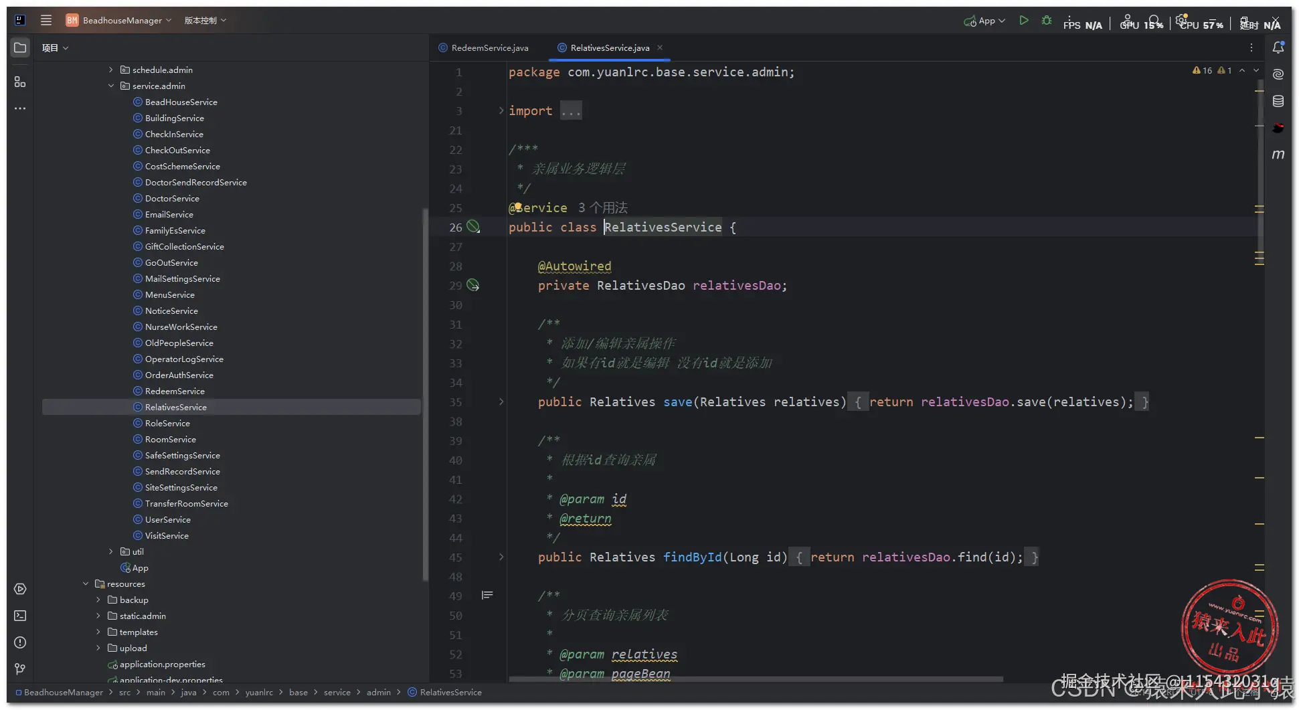Viewport: 1299px width, 710px height.
Task: Go to next highlighted problem
Action: tap(1256, 70)
